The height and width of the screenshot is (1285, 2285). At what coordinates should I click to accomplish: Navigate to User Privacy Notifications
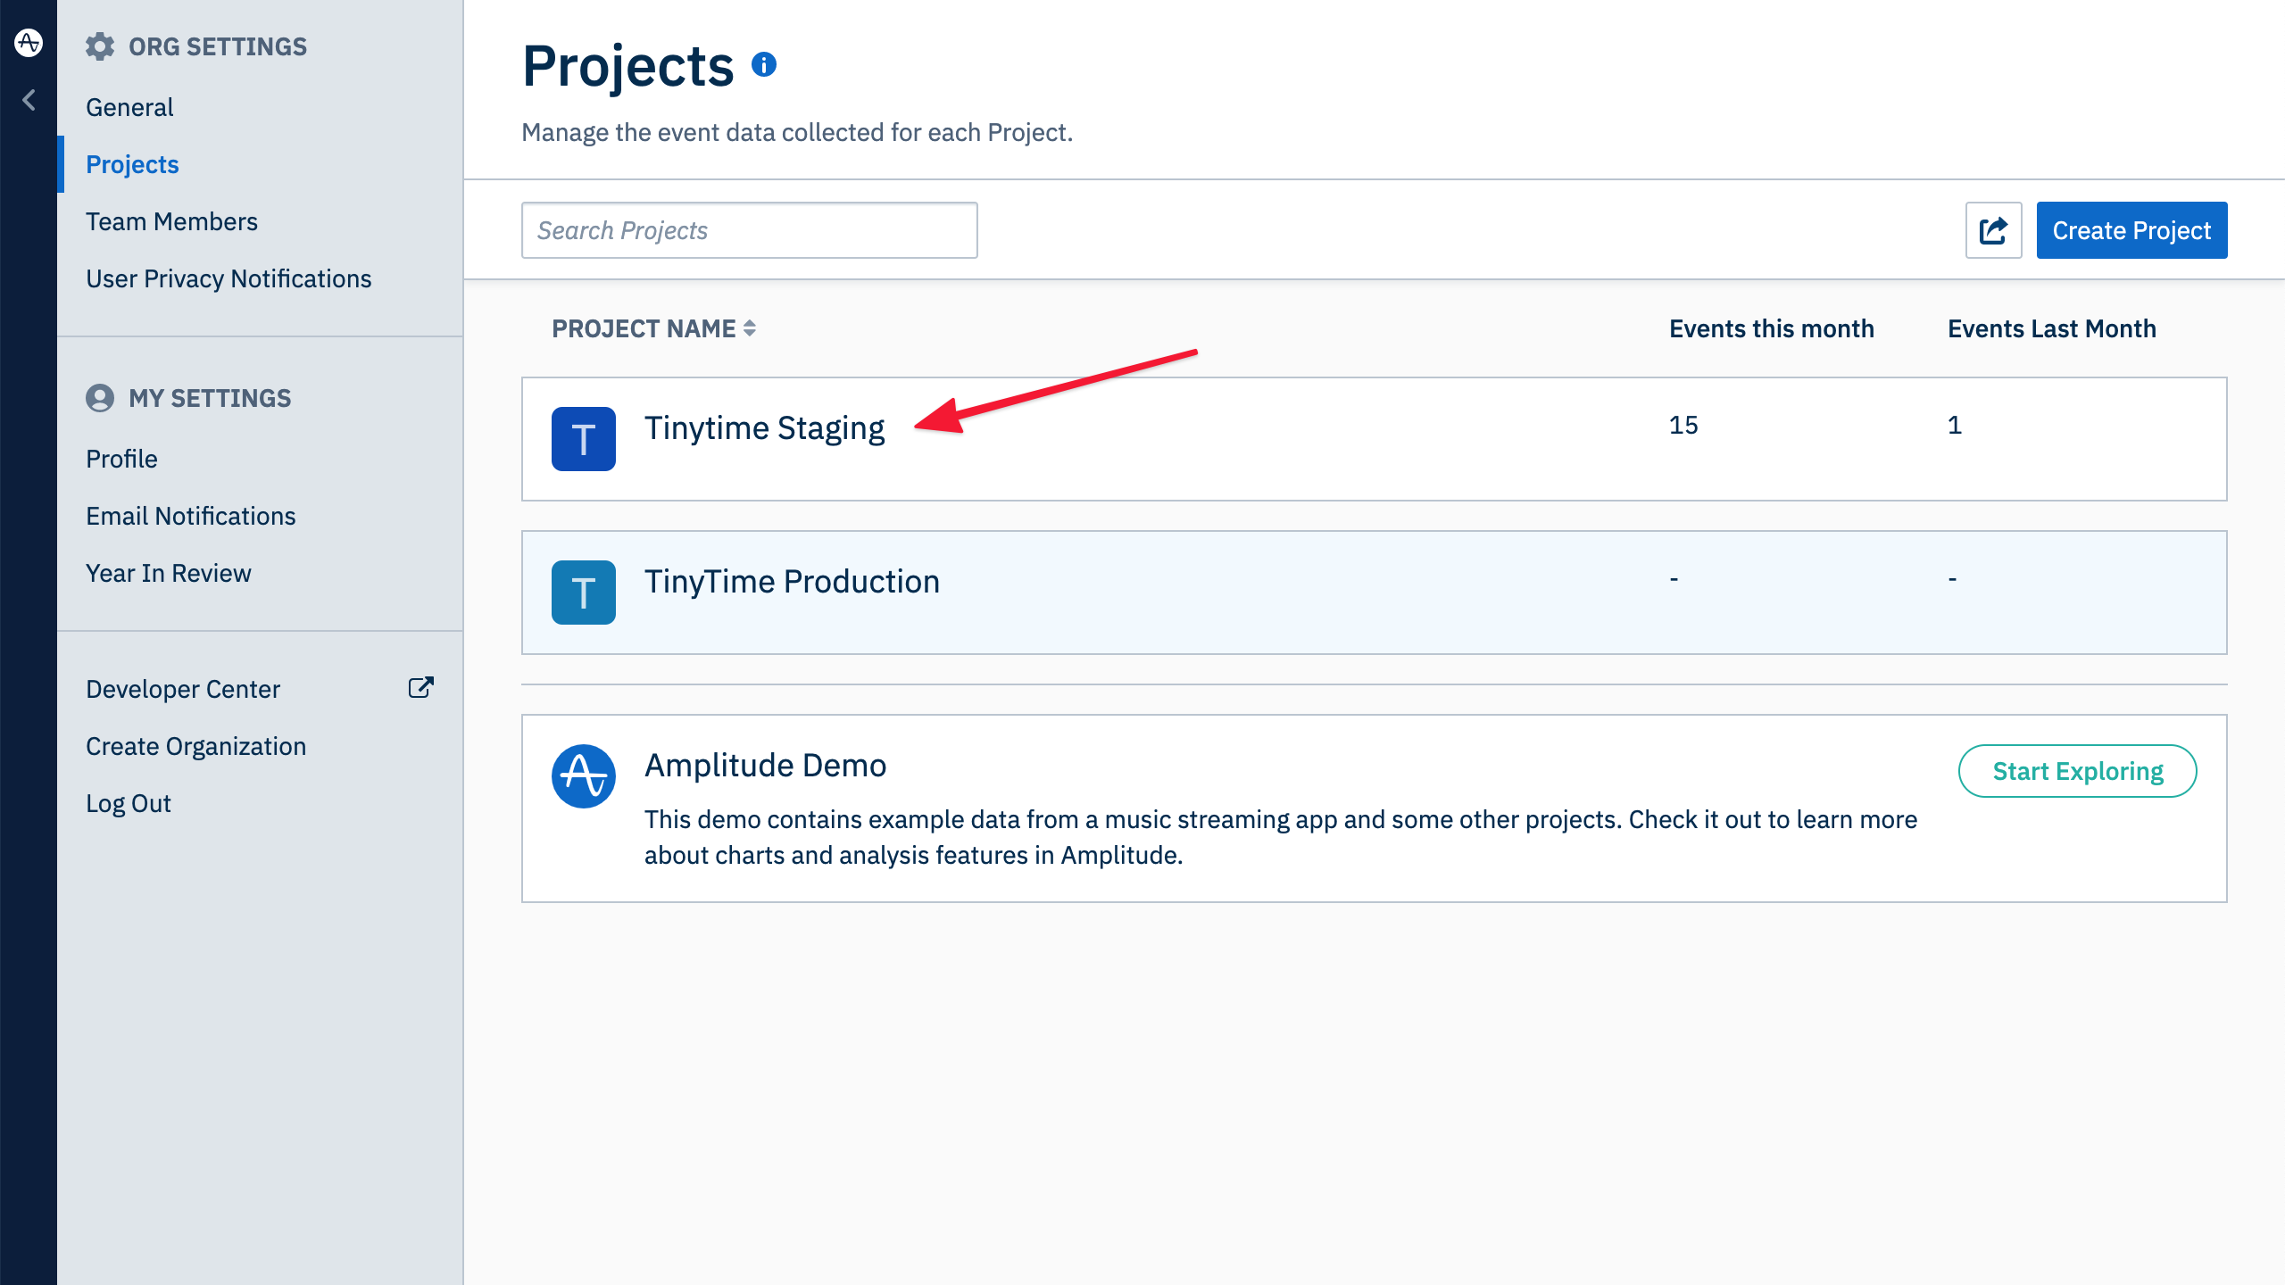(229, 278)
